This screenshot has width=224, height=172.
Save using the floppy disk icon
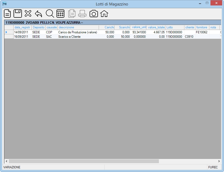18,14
